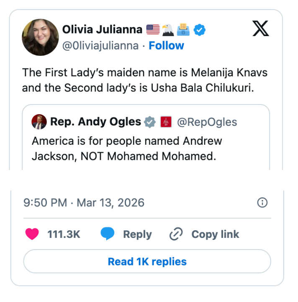Click Olivia Julianna's blue verified badge
This screenshot has width=298, height=302.
(x=200, y=29)
